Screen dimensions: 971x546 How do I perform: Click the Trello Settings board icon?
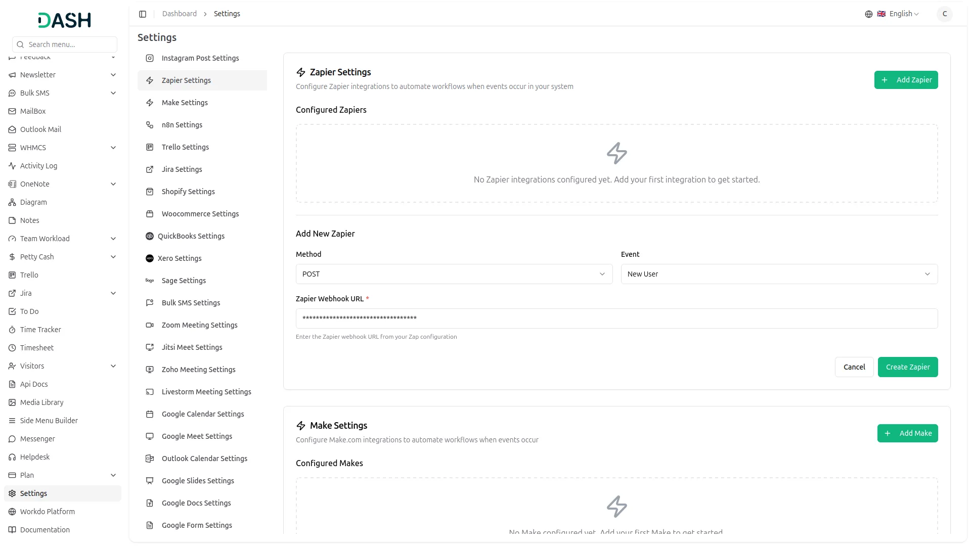pos(150,147)
